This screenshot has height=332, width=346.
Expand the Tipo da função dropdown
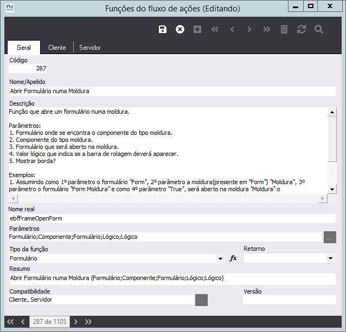(x=221, y=259)
